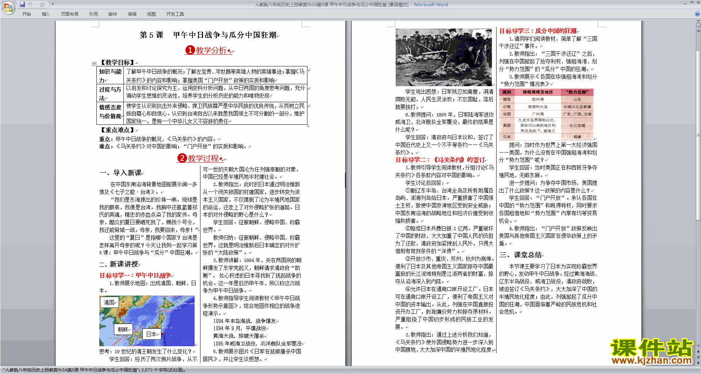The image size is (701, 374).
Task: Click the blue Help question mark icon
Action: tap(697, 14)
